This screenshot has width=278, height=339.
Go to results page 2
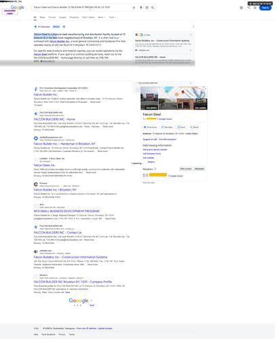coord(77,306)
